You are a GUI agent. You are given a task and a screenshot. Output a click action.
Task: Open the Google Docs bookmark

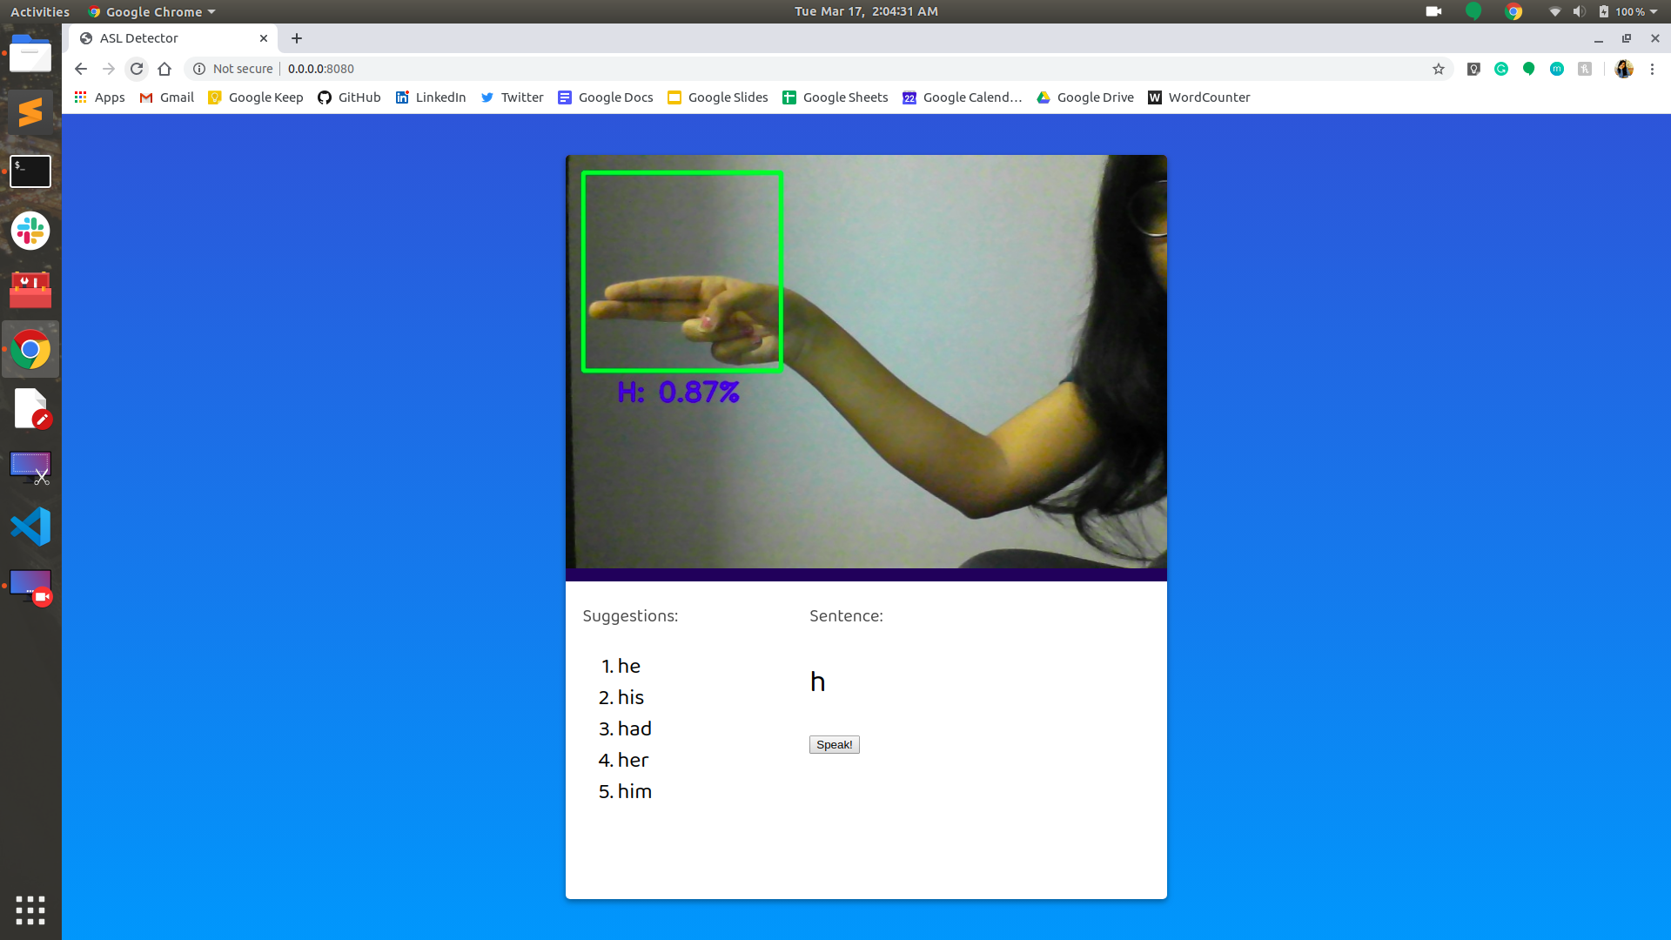click(606, 97)
